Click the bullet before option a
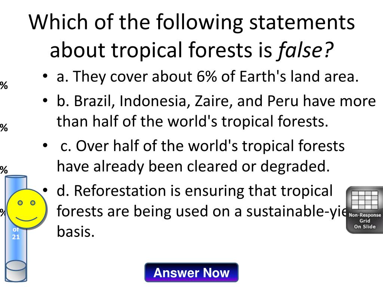 pyautogui.click(x=45, y=76)
